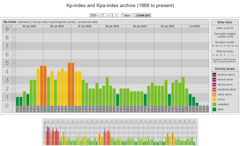Click 'Carrington rotation number 2299' text
The width and height of the screenshot is (240, 146).
pyautogui.click(x=225, y=35)
